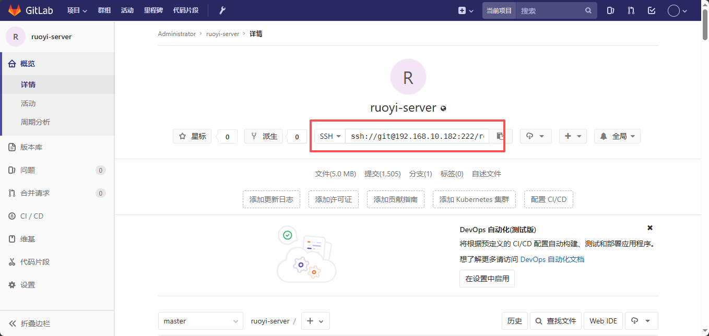Fork the project with 派生 button
This screenshot has width=709, height=336.
click(264, 136)
